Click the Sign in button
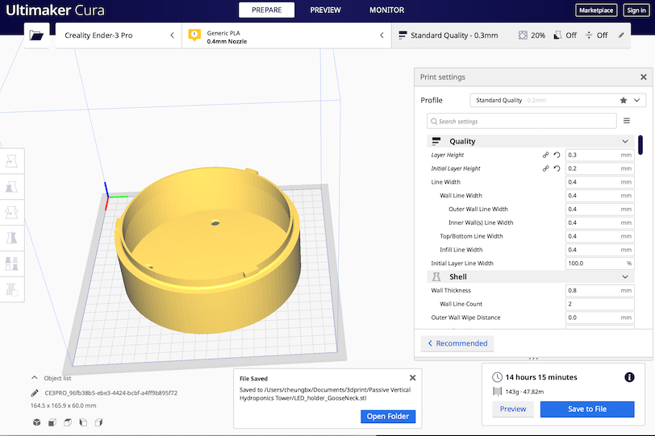This screenshot has width=655, height=436. click(x=636, y=10)
